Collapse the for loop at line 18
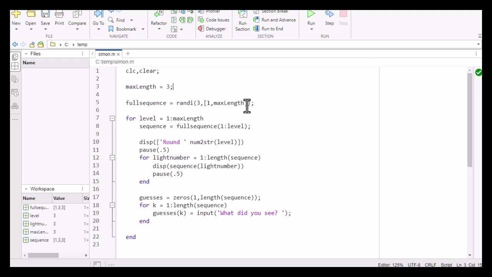Screen dimensions: 492x277 click(112, 205)
